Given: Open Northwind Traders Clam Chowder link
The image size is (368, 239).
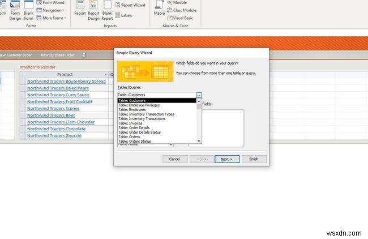Looking at the screenshot, I should (x=61, y=122).
